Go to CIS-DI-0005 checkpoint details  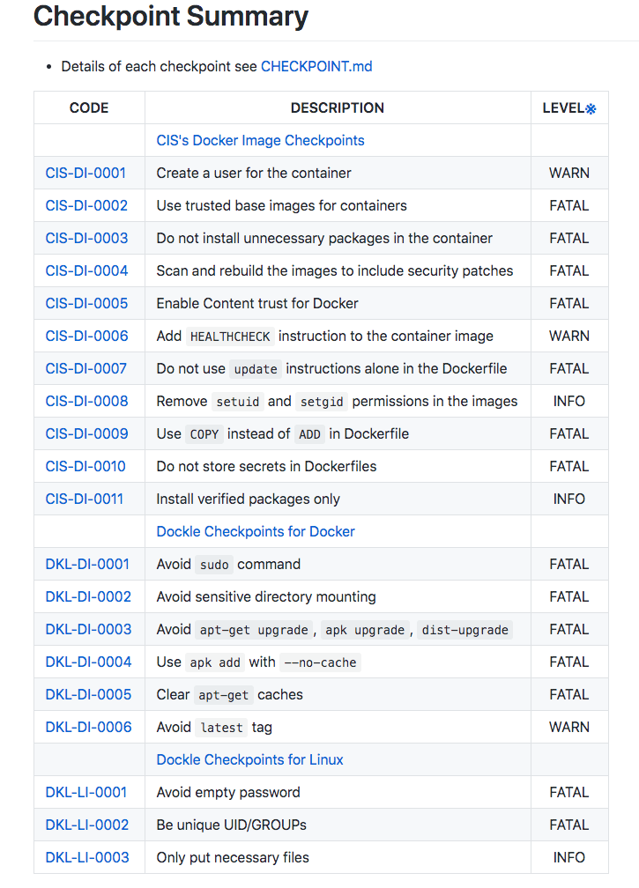tap(86, 304)
